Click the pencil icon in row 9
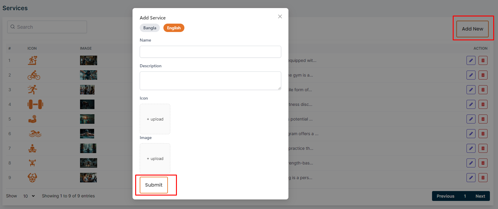498x209 pixels. coord(471,178)
